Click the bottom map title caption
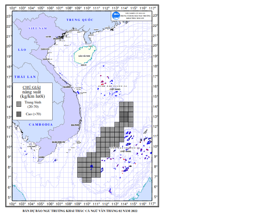The height and width of the screenshot is (220, 276). tap(80, 211)
